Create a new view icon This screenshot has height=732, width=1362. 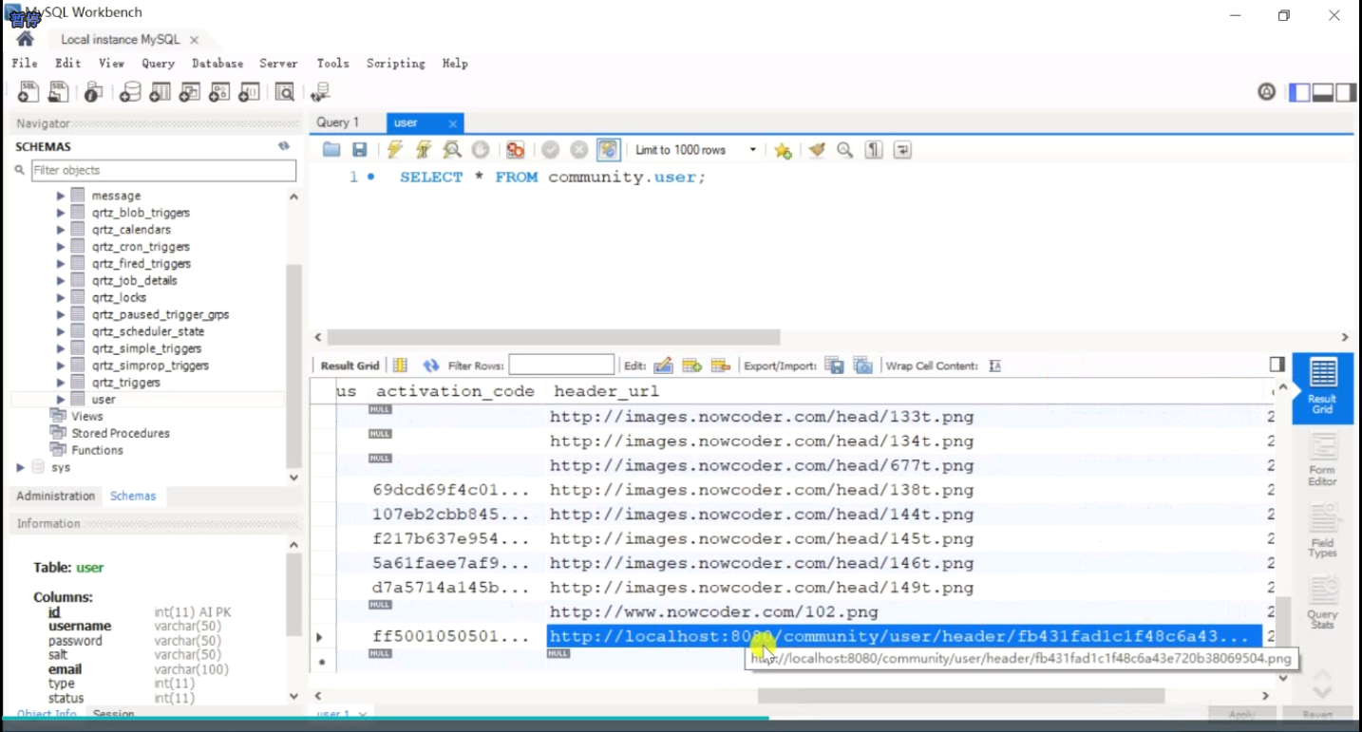pyautogui.click(x=190, y=91)
